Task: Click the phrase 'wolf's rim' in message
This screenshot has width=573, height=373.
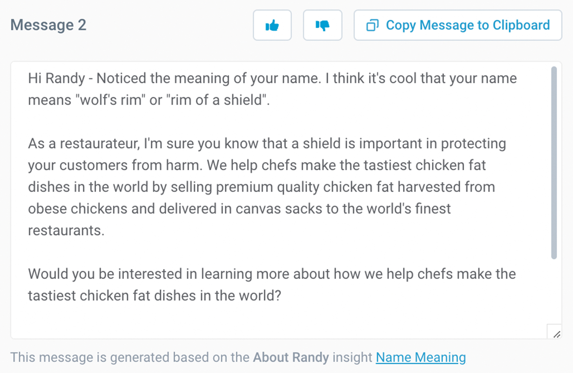Action: coord(111,100)
